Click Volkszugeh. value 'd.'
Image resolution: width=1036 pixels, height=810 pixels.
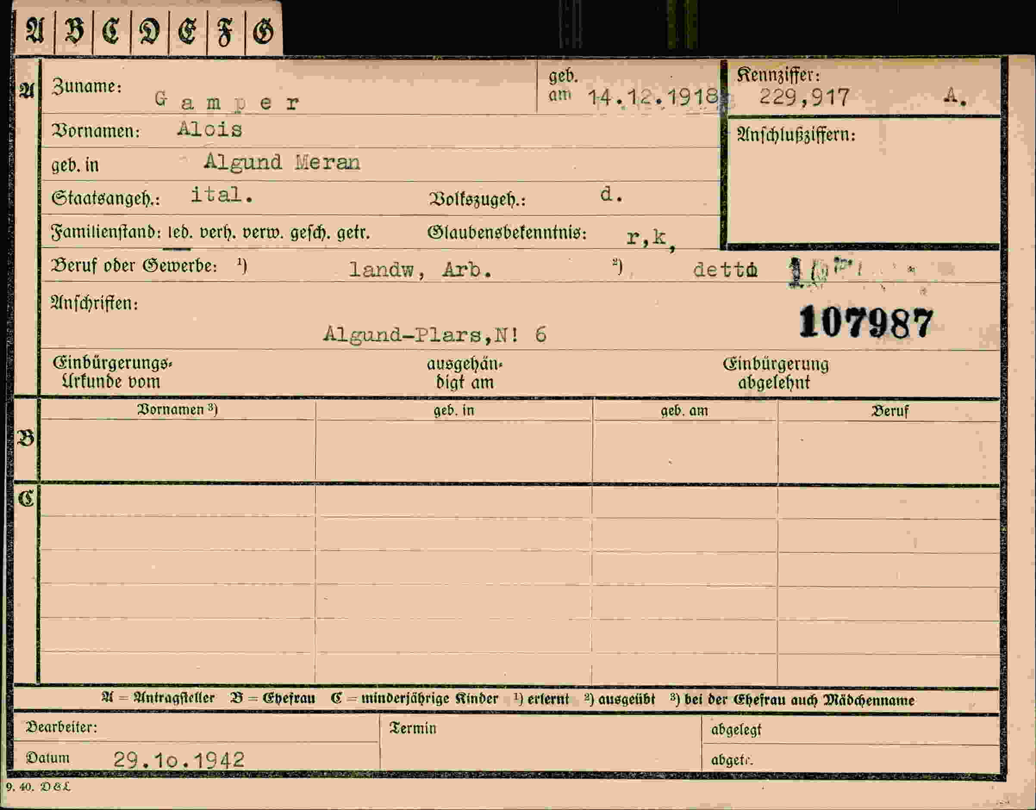pyautogui.click(x=612, y=194)
